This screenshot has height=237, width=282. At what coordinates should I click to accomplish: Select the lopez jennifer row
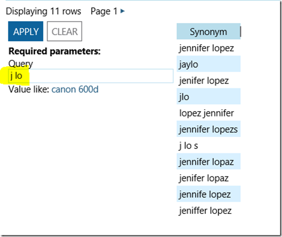pyautogui.click(x=208, y=113)
